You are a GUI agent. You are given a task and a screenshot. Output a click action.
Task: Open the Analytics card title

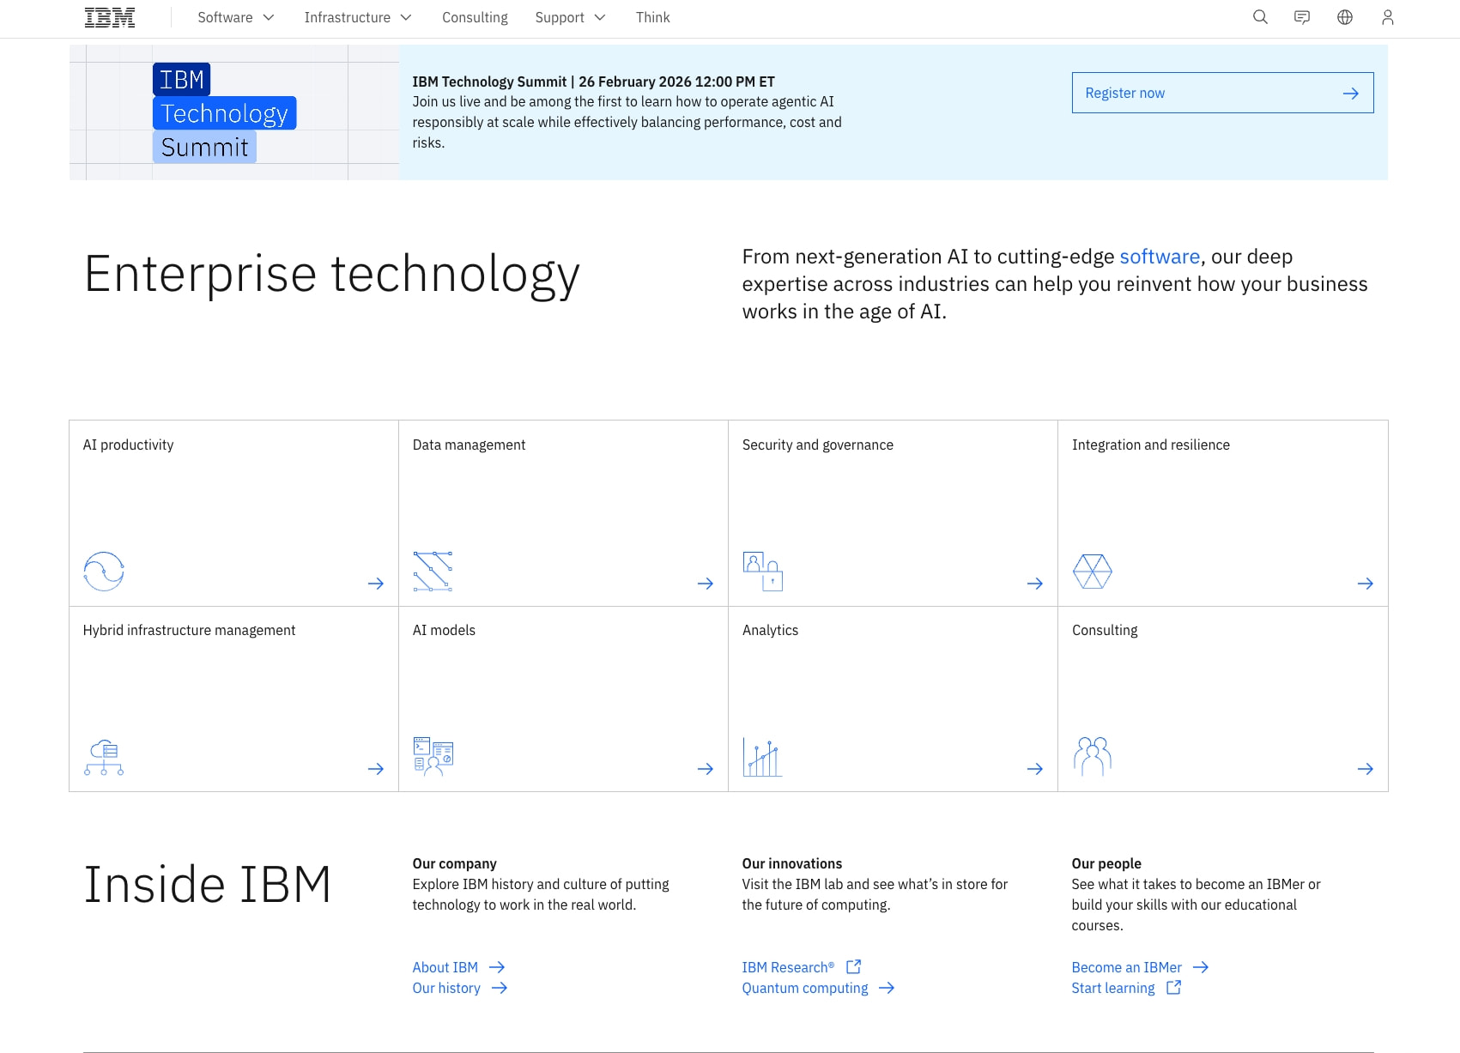[770, 630]
